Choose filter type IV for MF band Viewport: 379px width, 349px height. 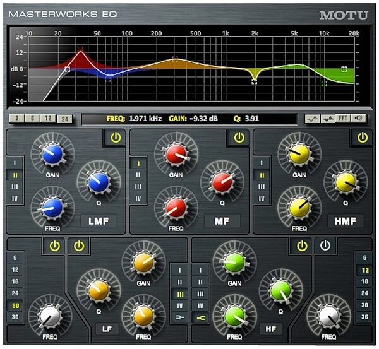[138, 199]
